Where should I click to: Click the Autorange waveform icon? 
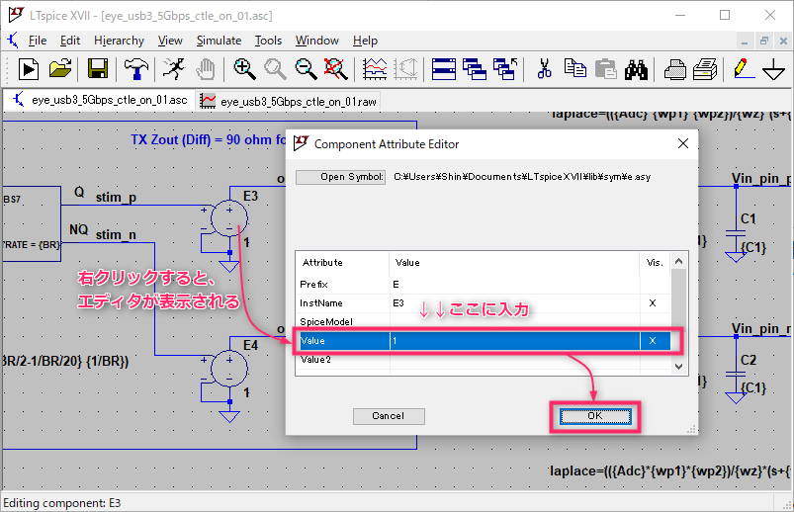click(375, 69)
